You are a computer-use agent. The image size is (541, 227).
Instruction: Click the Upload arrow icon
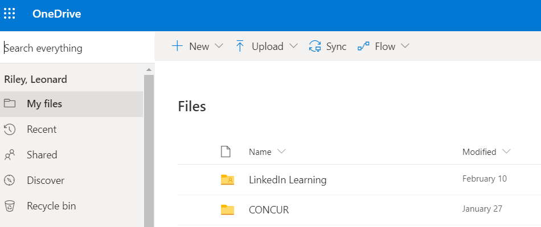[240, 46]
